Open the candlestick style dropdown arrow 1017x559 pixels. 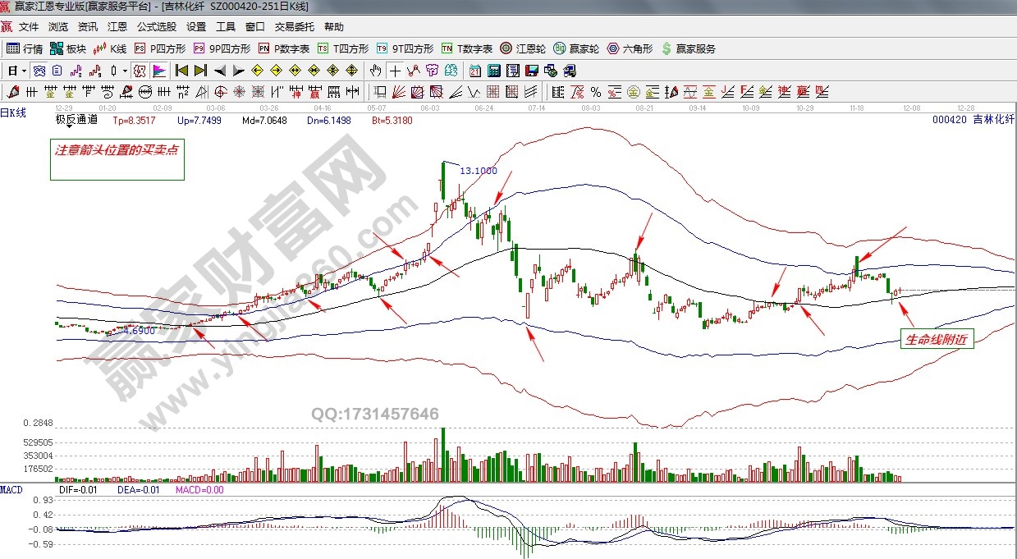(x=125, y=71)
